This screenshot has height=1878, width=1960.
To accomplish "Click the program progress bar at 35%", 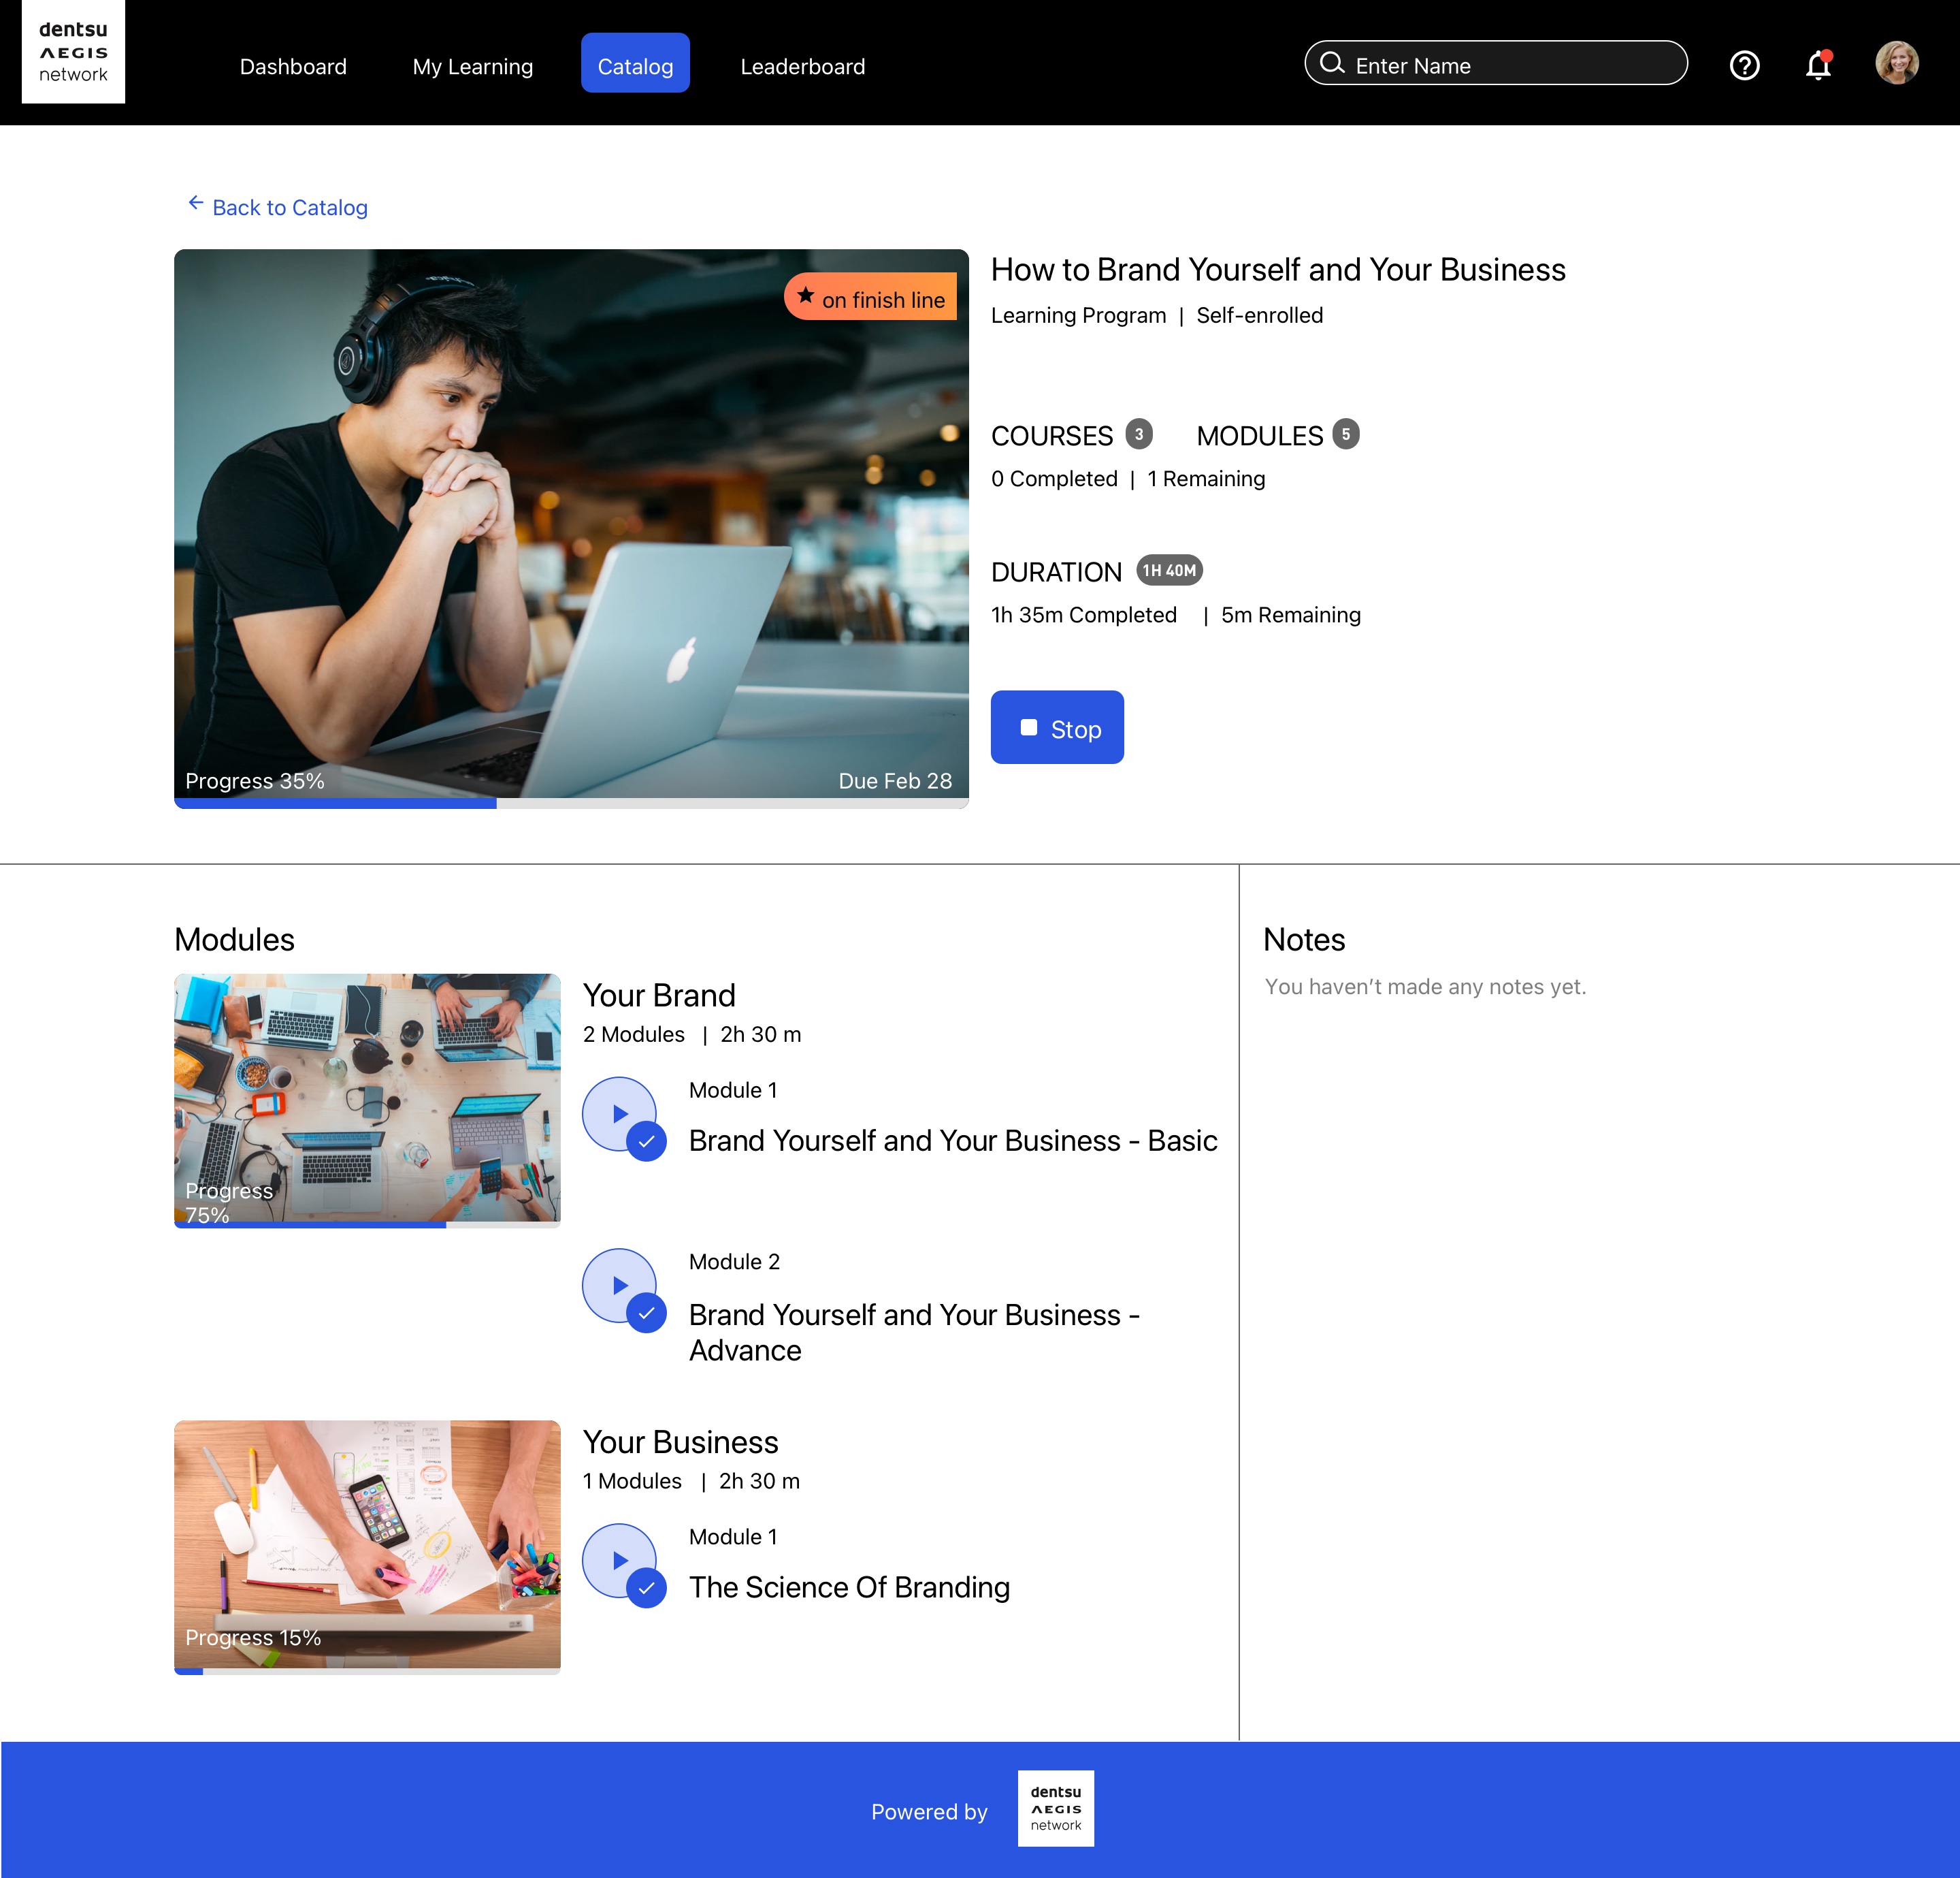I will click(x=571, y=803).
